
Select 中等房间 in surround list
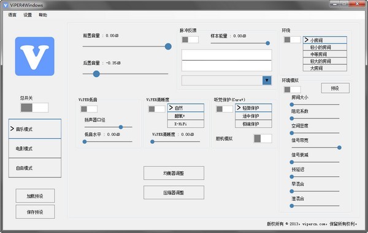[325, 54]
